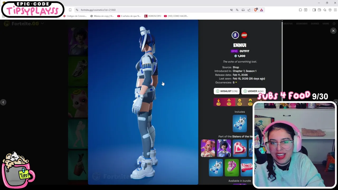338x190 pixels.
Task: Open the red heart item set thumbnail
Action: click(240, 148)
